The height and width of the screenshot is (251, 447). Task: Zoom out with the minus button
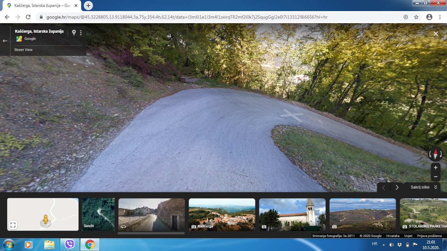436,177
